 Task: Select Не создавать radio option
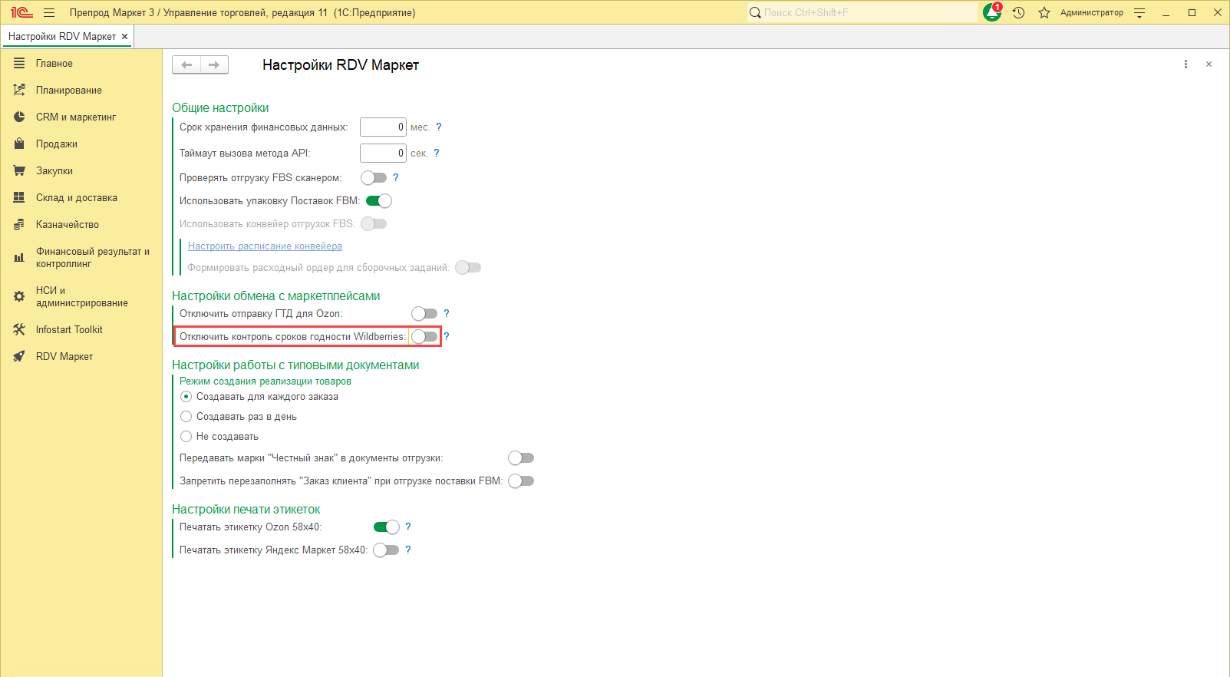coord(186,437)
